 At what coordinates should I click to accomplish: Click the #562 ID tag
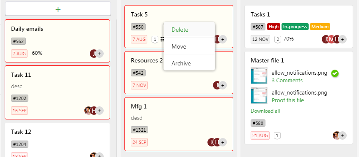(x=18, y=41)
